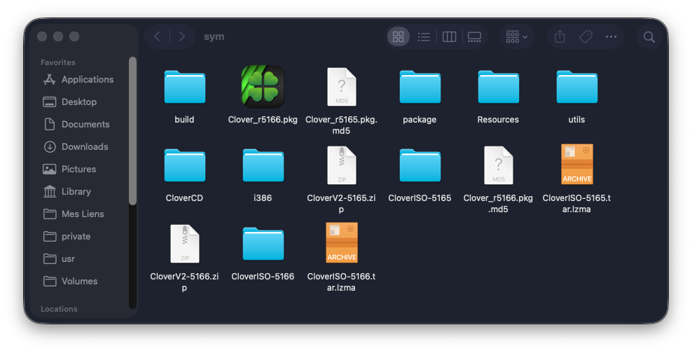Select the utils folder icon

click(x=577, y=86)
